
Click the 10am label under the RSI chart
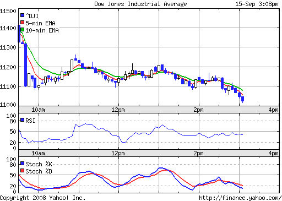click(x=38, y=153)
